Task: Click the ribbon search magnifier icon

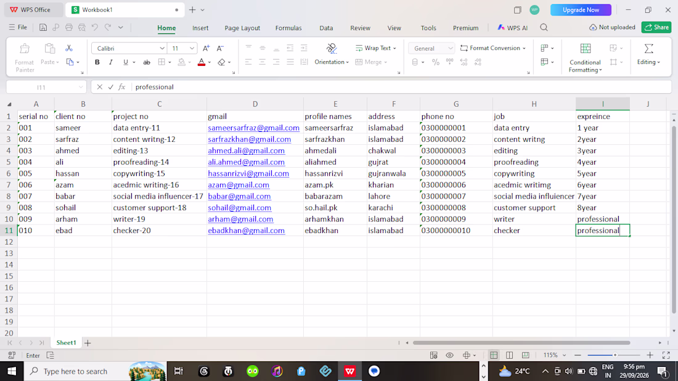Action: click(544, 28)
